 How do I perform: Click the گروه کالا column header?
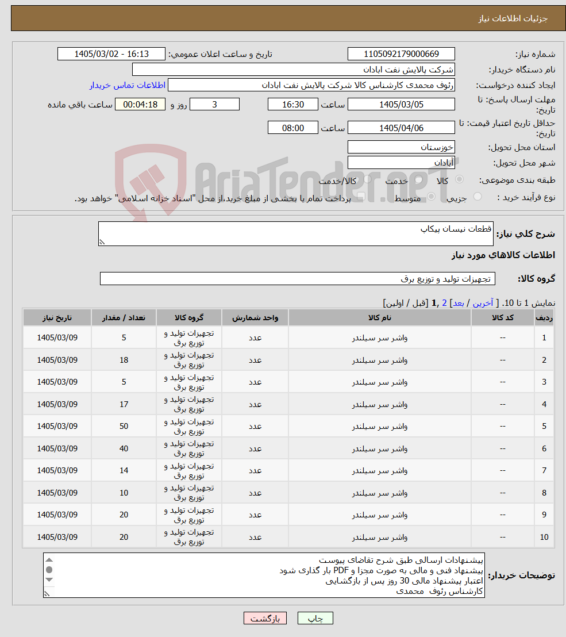pos(189,318)
